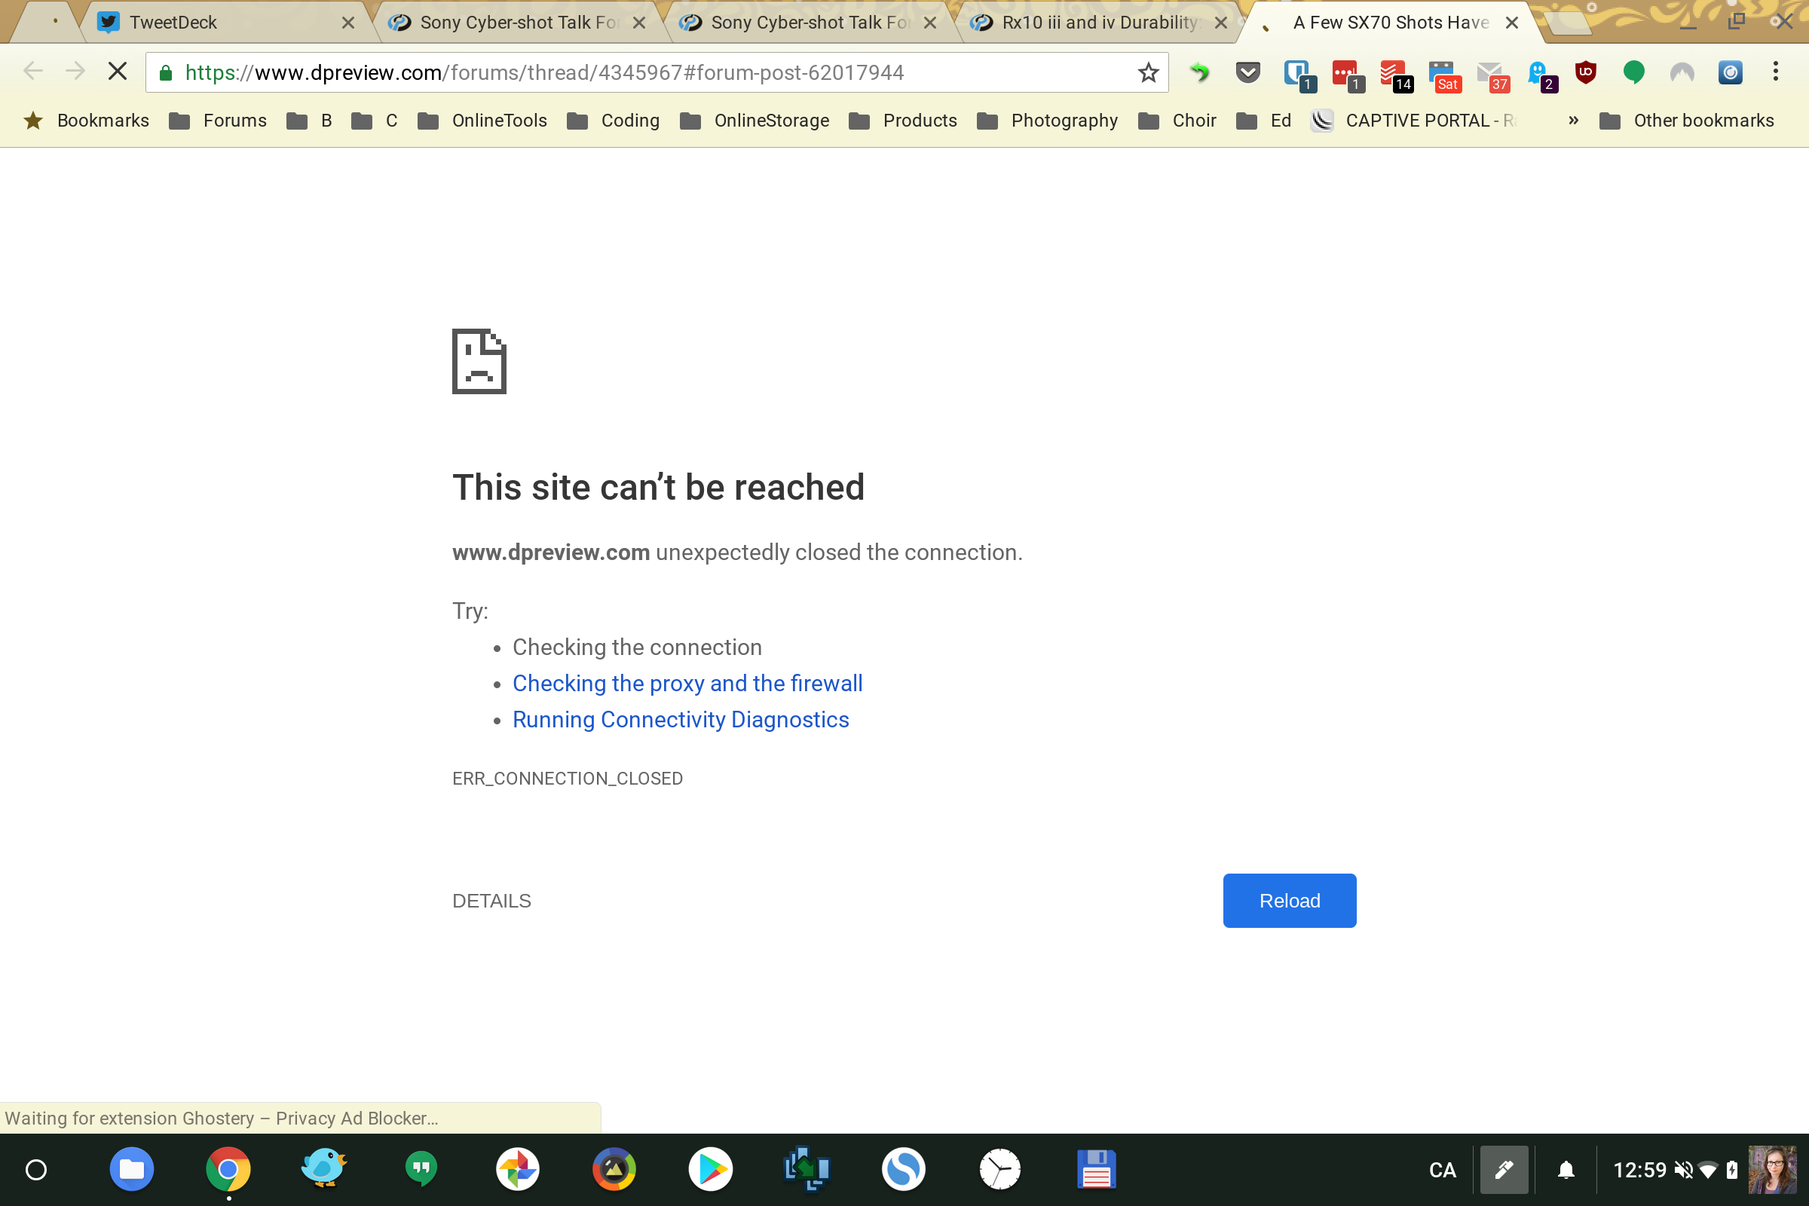Open Google Play Store from the shelf
The image size is (1809, 1206).
[x=710, y=1170]
